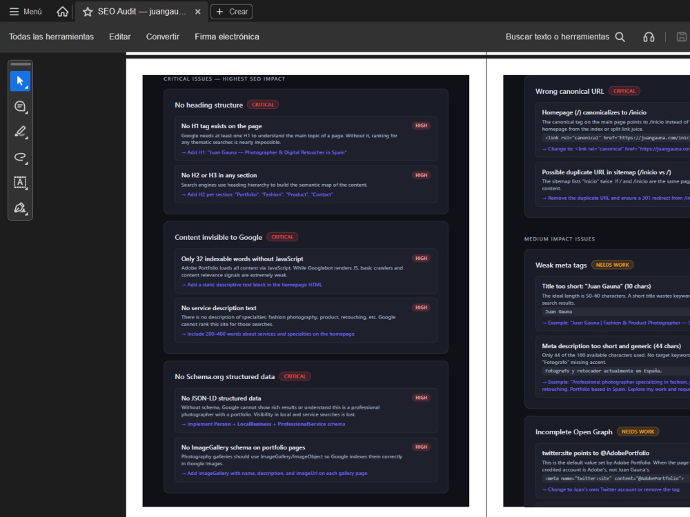690x517 pixels.
Task: Click 'MEDIUM IMPACT ISSUES' section label
Action: [x=560, y=239]
